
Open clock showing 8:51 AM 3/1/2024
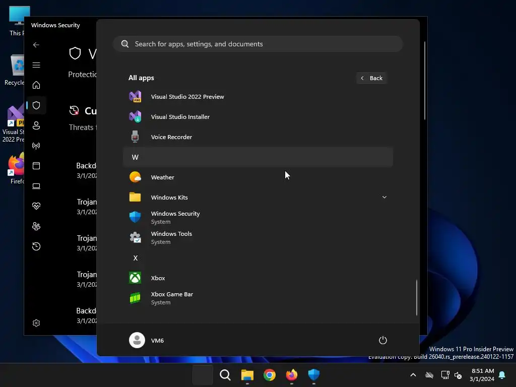point(482,375)
